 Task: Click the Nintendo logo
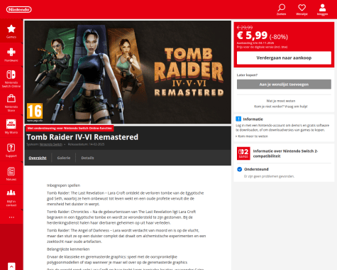pyautogui.click(x=19, y=9)
